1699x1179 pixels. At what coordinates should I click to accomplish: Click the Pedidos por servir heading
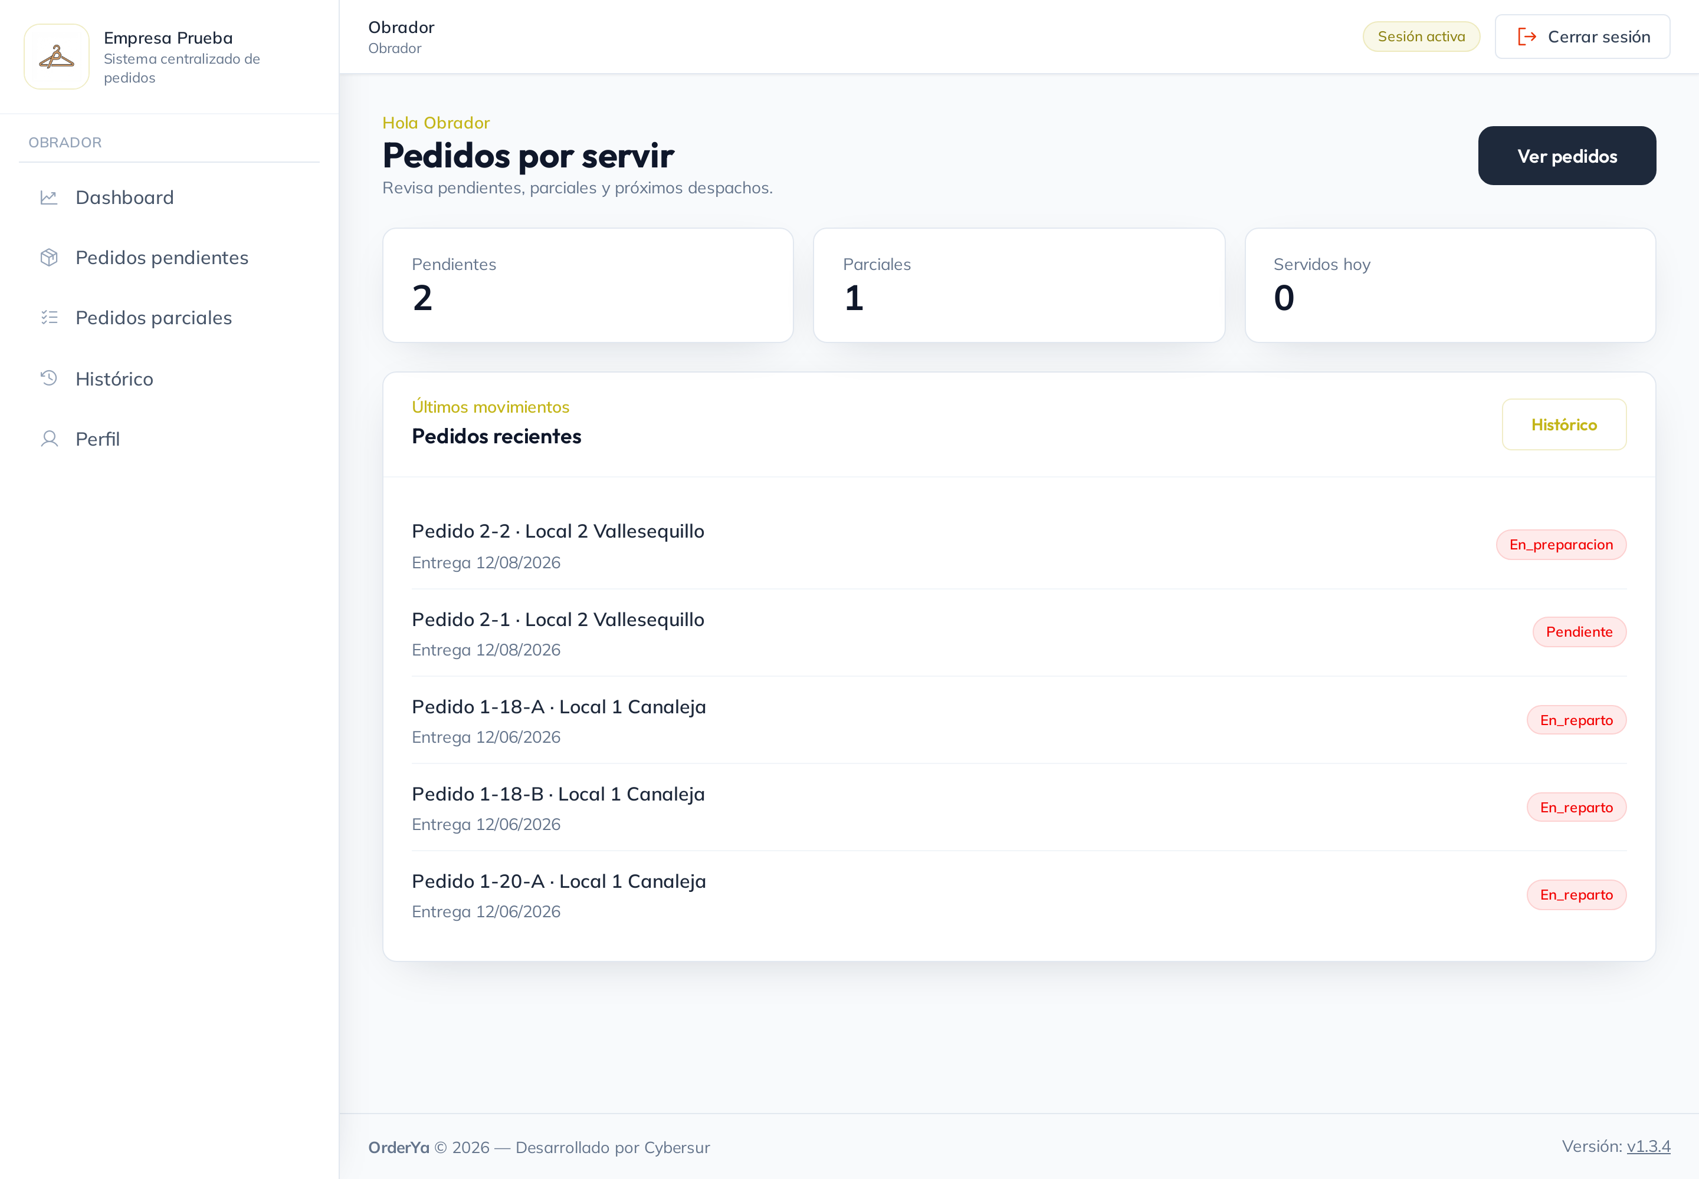(528, 155)
